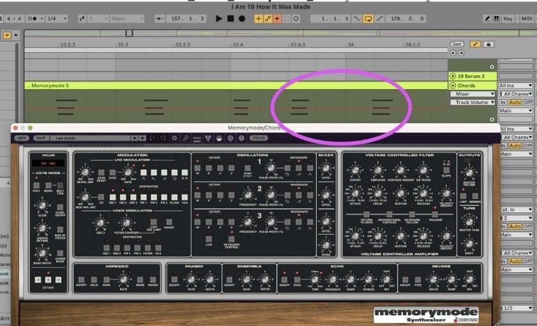Toggle filter SLOPE button
This screenshot has height=326, width=537.
click(x=446, y=170)
